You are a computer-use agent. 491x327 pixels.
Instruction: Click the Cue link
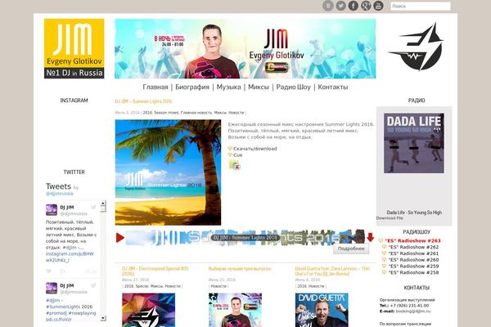[237, 155]
